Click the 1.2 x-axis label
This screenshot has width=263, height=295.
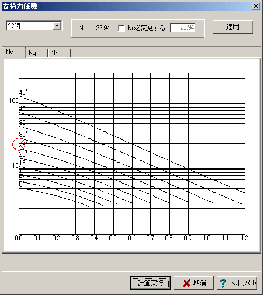[244, 238]
